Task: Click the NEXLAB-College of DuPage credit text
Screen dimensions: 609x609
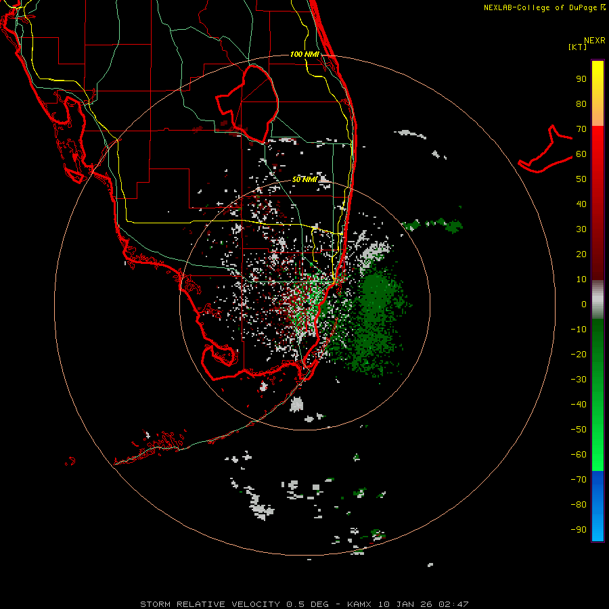Action: coord(541,7)
